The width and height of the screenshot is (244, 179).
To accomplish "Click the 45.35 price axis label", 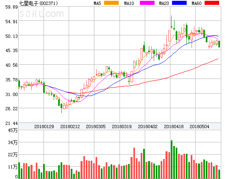I will (x=11, y=50).
